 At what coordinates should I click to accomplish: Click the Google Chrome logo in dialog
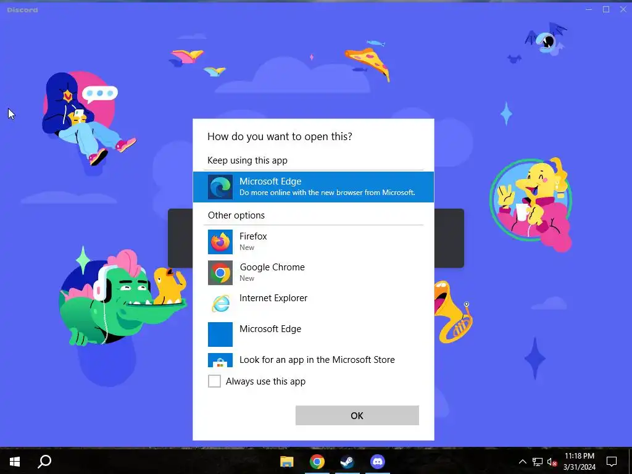[220, 273]
